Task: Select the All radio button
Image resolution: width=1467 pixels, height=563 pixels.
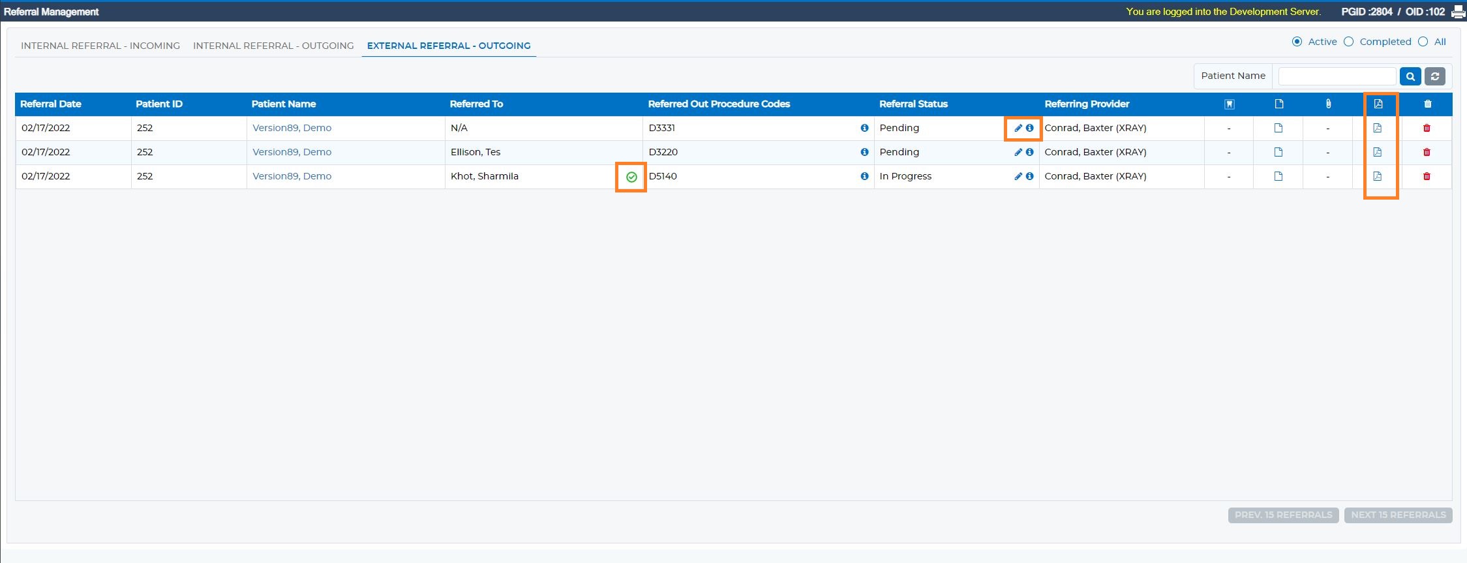Action: [1423, 42]
